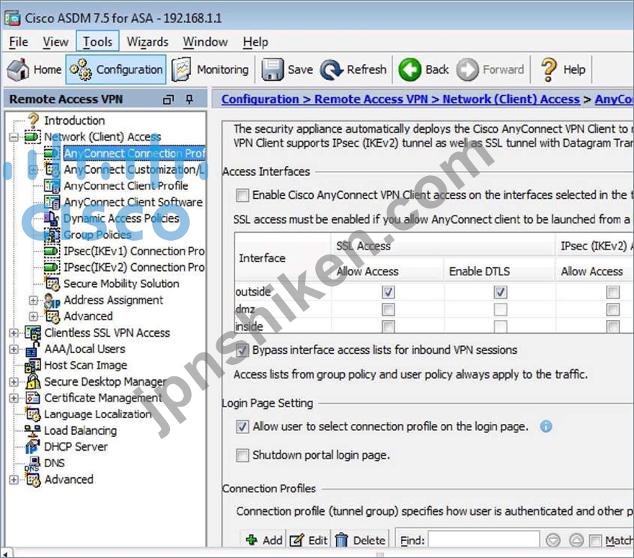Click the Host Scan Image icon
Screen dimensions: 634x558
coord(32,366)
